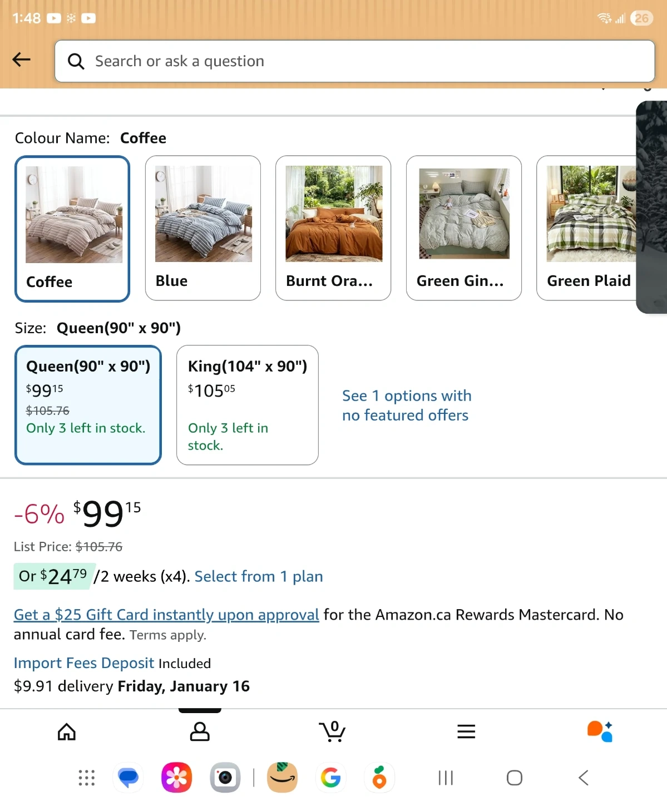Tap the back arrow icon

coord(21,60)
